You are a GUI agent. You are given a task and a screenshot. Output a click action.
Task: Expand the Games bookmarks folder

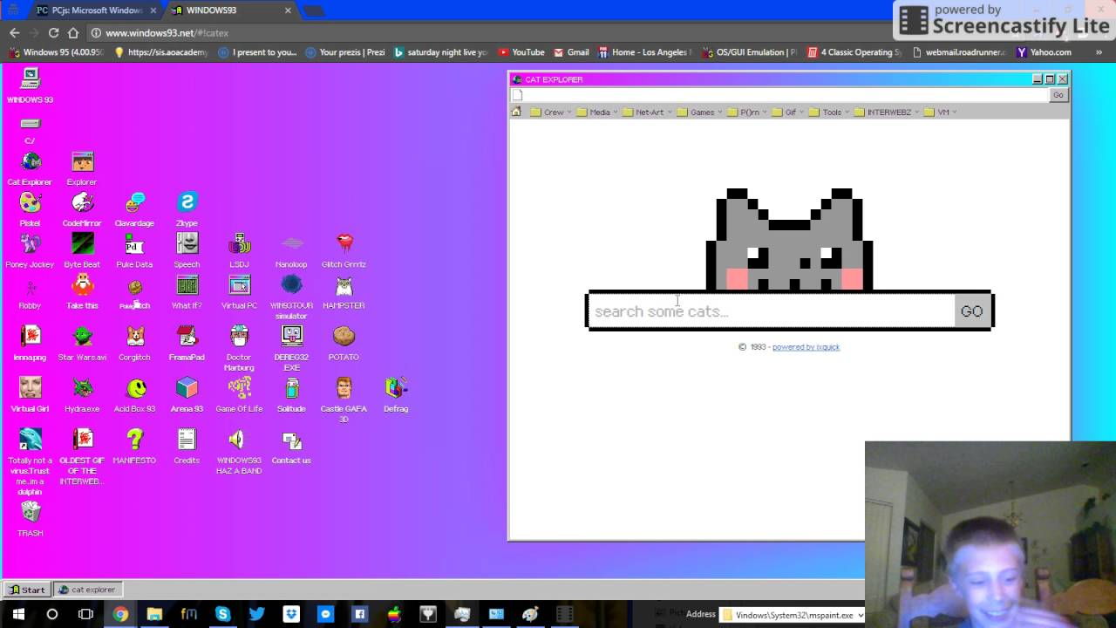(x=700, y=112)
